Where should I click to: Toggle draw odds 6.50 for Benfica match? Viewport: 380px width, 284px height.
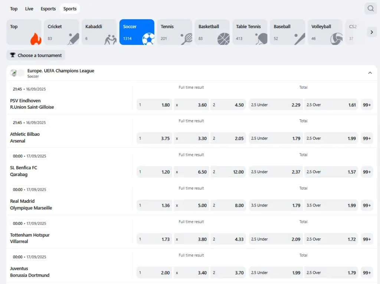pos(191,172)
